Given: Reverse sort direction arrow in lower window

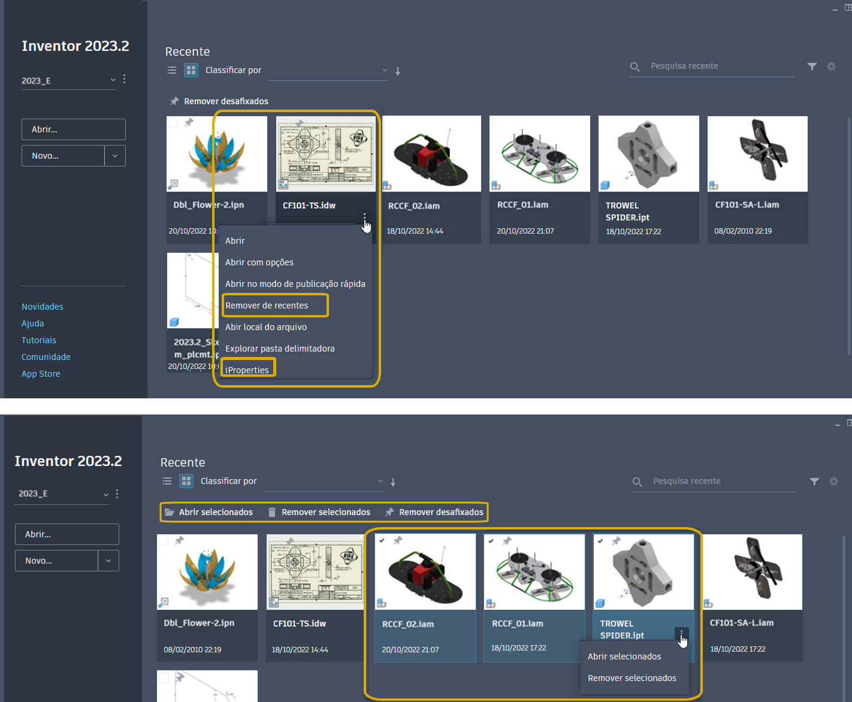Looking at the screenshot, I should click(393, 482).
